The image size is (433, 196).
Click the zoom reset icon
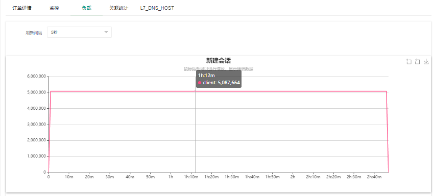pyautogui.click(x=418, y=62)
